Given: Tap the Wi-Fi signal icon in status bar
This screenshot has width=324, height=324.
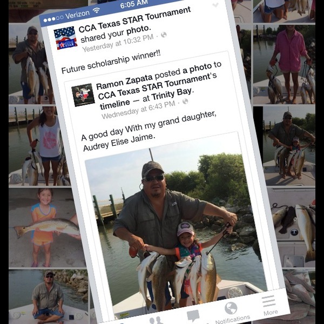Looking at the screenshot, I should click(x=96, y=10).
